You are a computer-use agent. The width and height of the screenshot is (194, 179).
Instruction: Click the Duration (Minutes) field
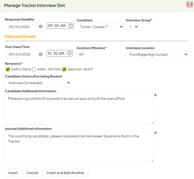coord(84,54)
